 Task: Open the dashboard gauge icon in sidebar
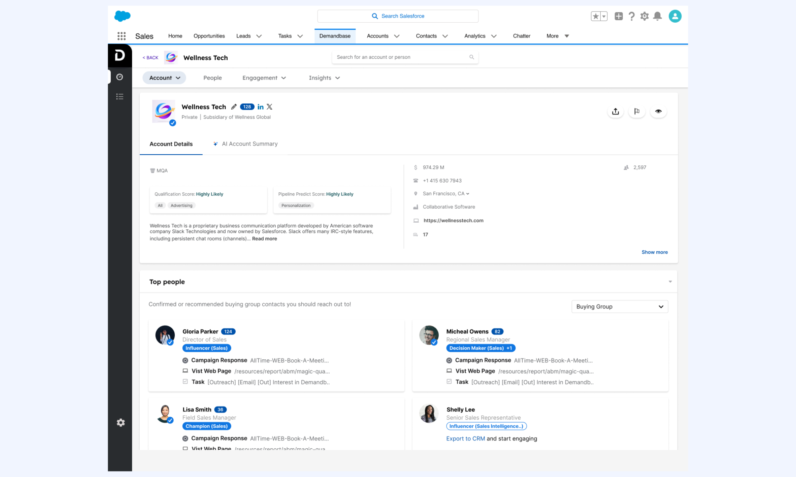(x=119, y=77)
